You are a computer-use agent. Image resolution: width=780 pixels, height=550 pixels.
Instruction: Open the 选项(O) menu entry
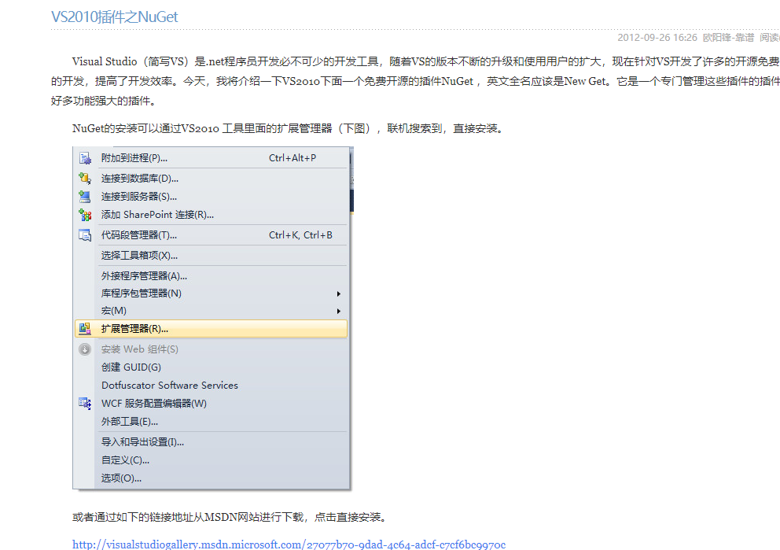click(x=123, y=479)
